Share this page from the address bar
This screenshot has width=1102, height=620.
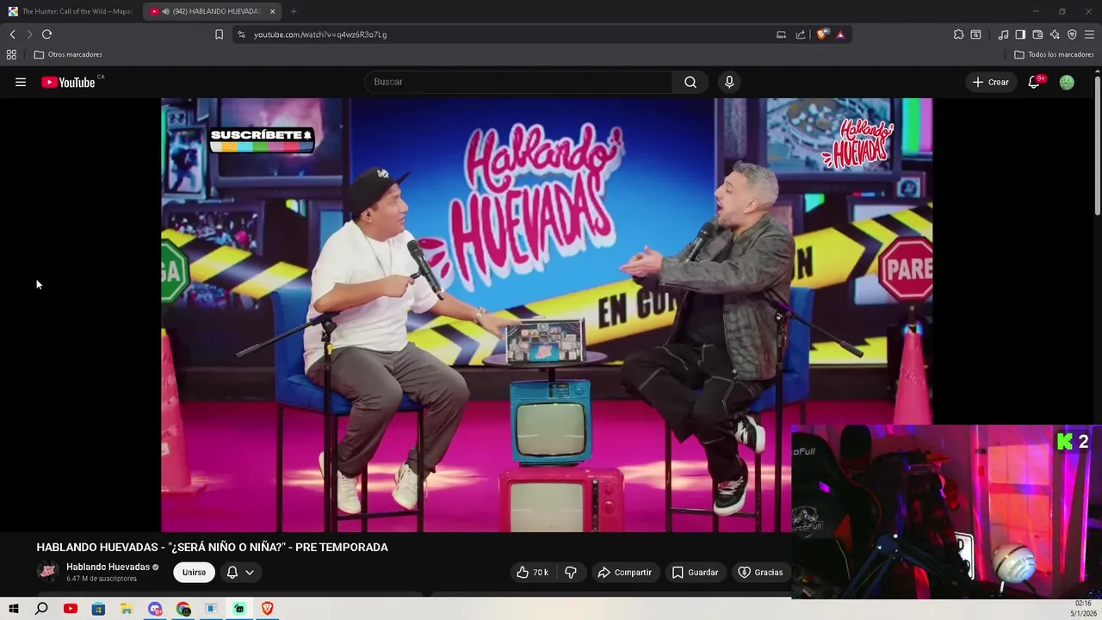(x=801, y=34)
